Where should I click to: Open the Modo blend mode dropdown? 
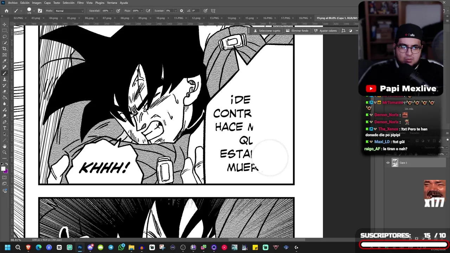69,11
